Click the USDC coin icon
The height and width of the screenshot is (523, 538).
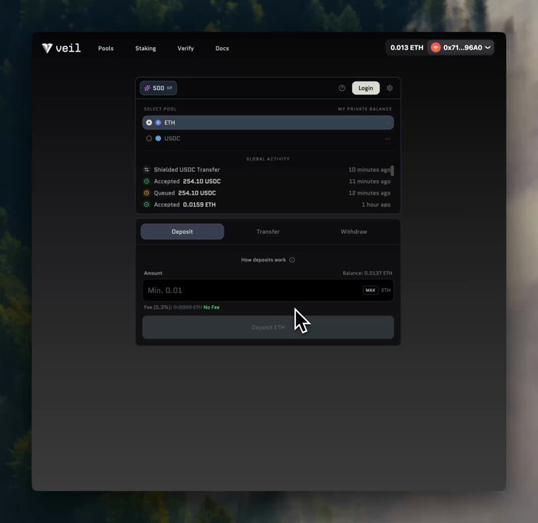(x=158, y=139)
